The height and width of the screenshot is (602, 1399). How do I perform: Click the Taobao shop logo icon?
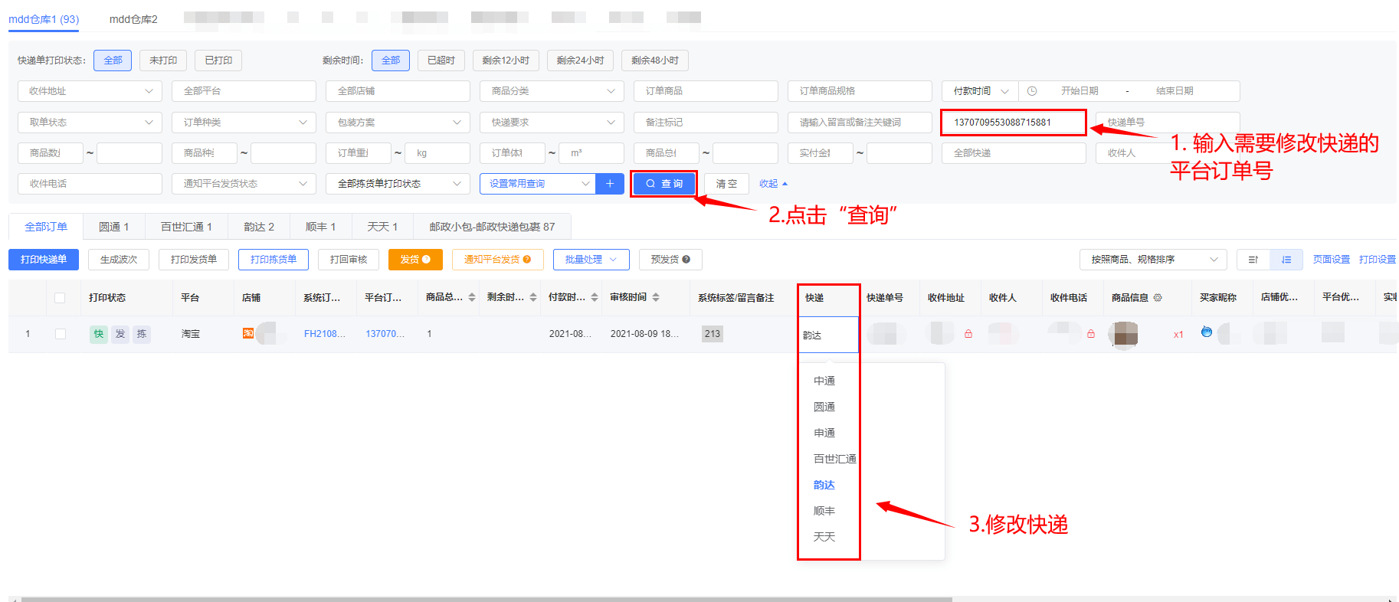[x=248, y=333]
